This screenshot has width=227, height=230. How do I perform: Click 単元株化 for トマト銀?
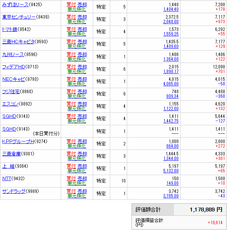[77, 34]
